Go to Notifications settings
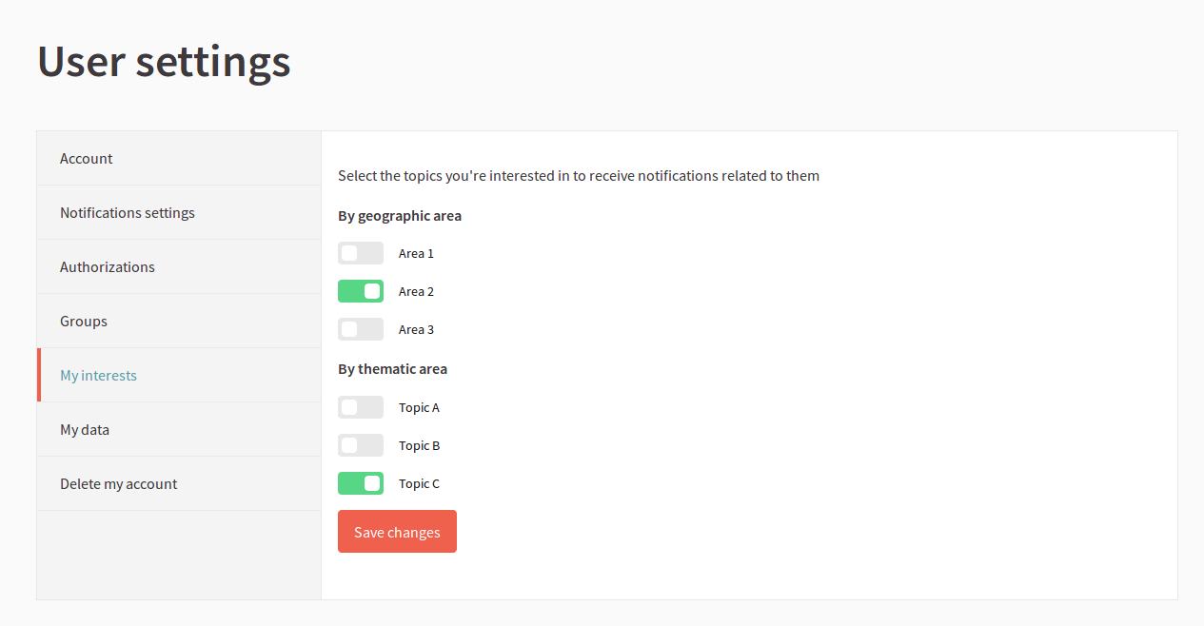The height and width of the screenshot is (626, 1204). click(128, 212)
